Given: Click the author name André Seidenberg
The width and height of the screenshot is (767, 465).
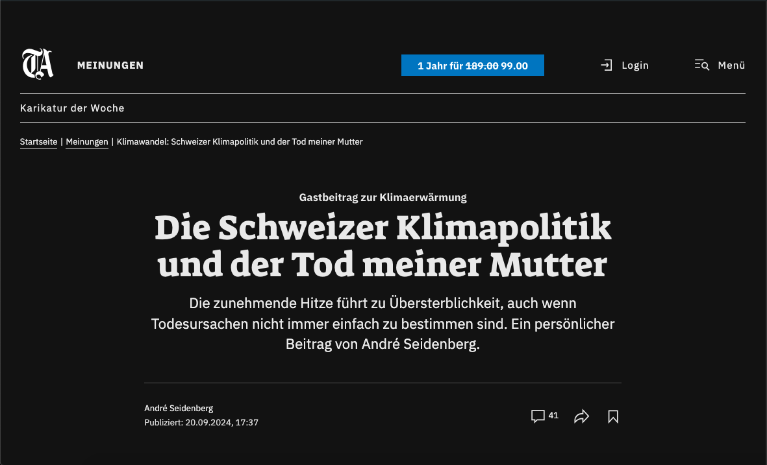Looking at the screenshot, I should 179,408.
